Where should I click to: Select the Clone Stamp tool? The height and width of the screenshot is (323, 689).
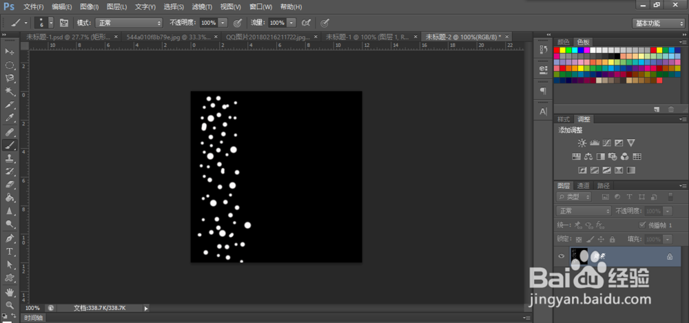click(x=10, y=158)
